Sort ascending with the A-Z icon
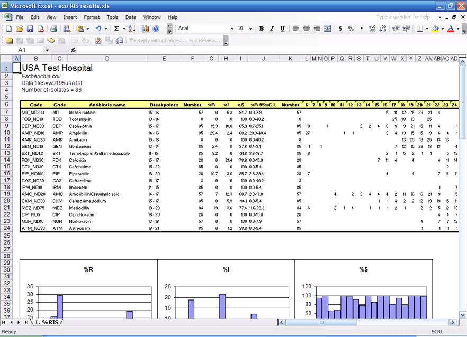Image resolution: width=467 pixels, height=337 pixels. coord(132,29)
